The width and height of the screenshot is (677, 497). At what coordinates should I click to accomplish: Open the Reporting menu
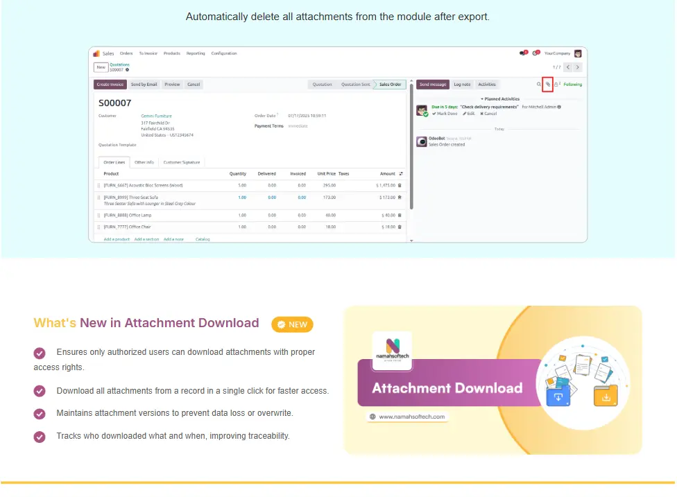pyautogui.click(x=195, y=53)
